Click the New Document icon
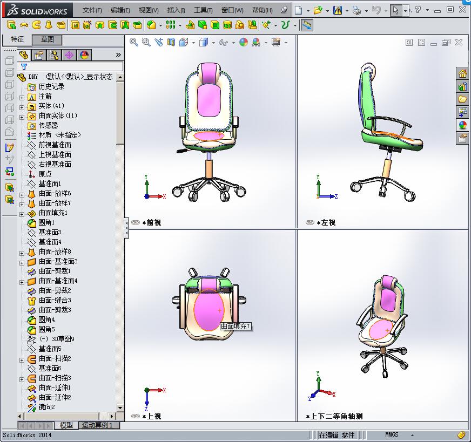This screenshot has width=471, height=442. (298, 10)
